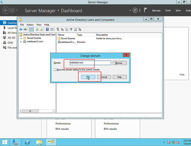Expand the netdream2.com tree node
This screenshot has height=146, width=191.
click(x=21, y=42)
